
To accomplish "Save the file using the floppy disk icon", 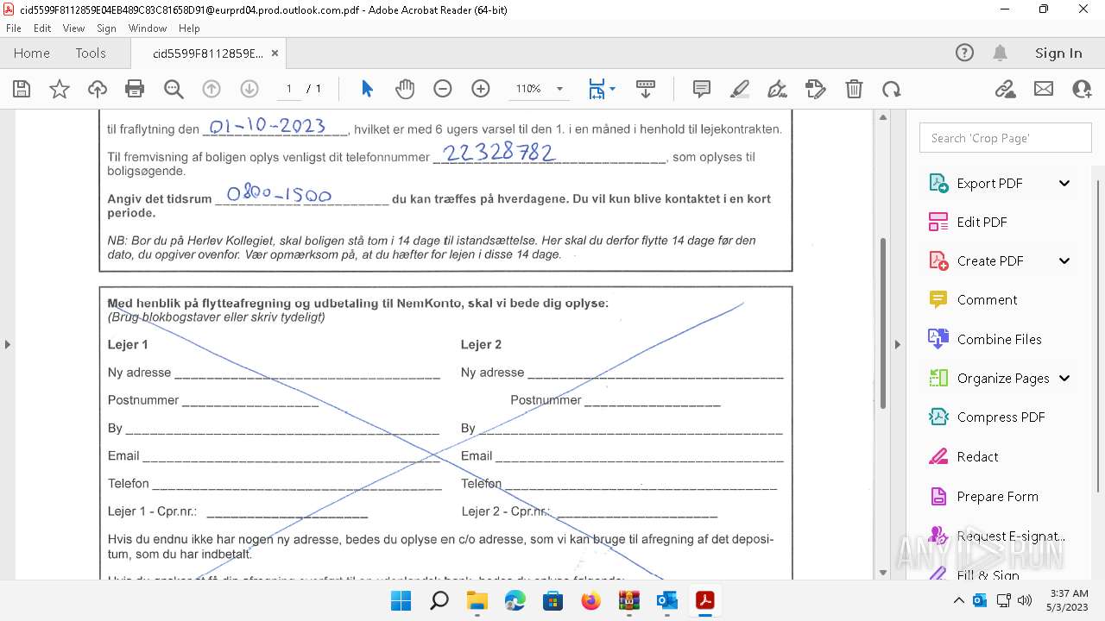I will (22, 89).
